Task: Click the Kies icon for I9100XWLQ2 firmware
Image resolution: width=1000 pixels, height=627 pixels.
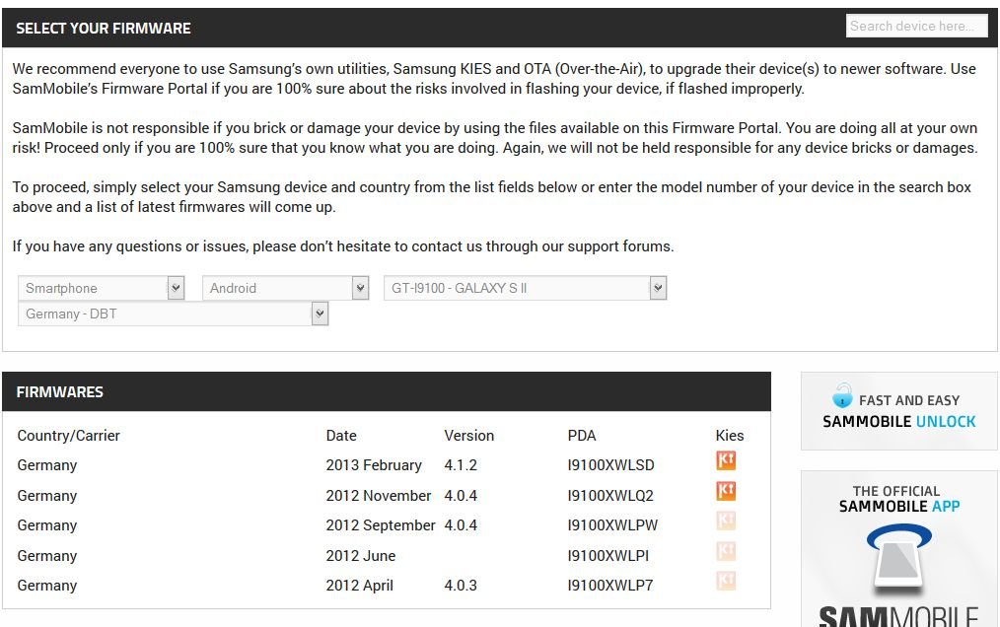Action: [x=726, y=491]
